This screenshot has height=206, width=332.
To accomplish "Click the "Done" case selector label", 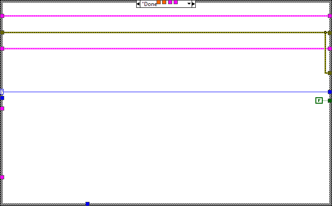I will coord(149,4).
